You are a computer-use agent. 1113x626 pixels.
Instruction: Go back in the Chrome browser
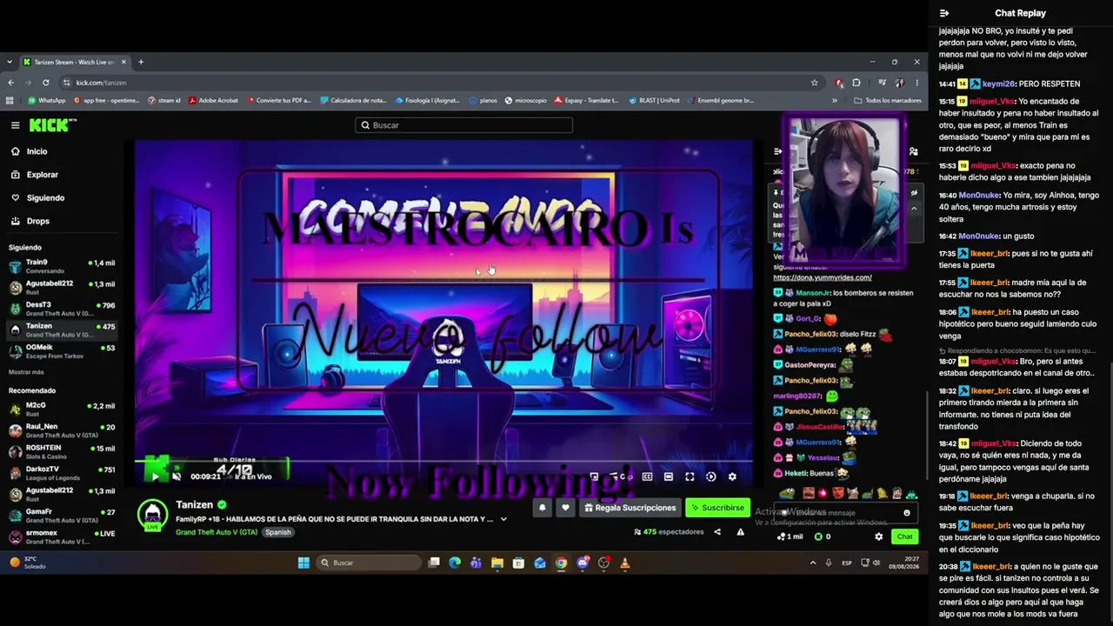point(11,83)
